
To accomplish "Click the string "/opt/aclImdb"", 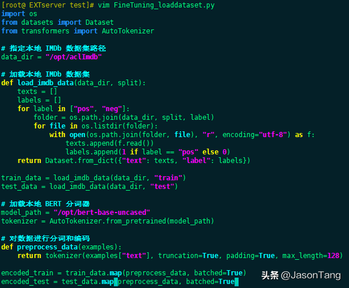I will click(74, 57).
